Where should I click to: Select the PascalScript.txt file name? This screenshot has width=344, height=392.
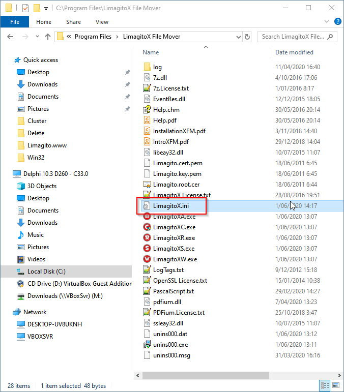click(x=174, y=291)
